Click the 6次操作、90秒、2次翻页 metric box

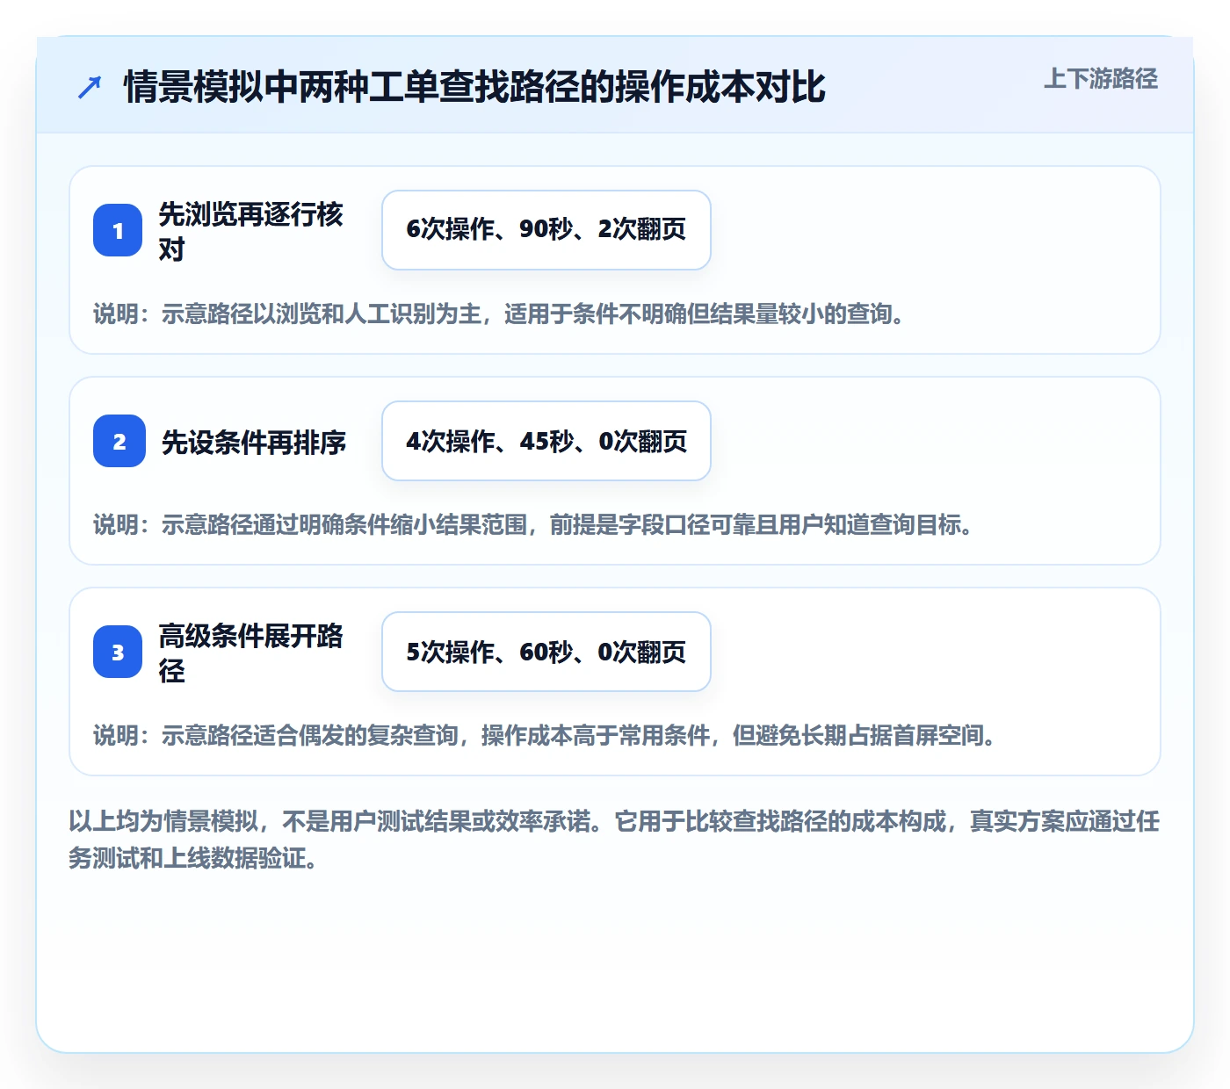tap(546, 230)
